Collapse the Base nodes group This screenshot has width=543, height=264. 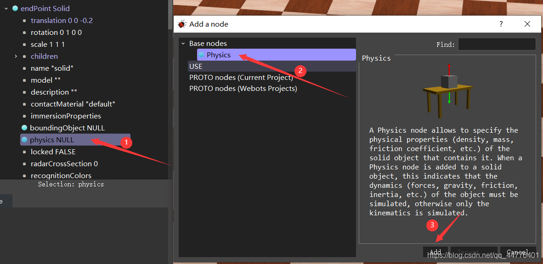pyautogui.click(x=183, y=44)
